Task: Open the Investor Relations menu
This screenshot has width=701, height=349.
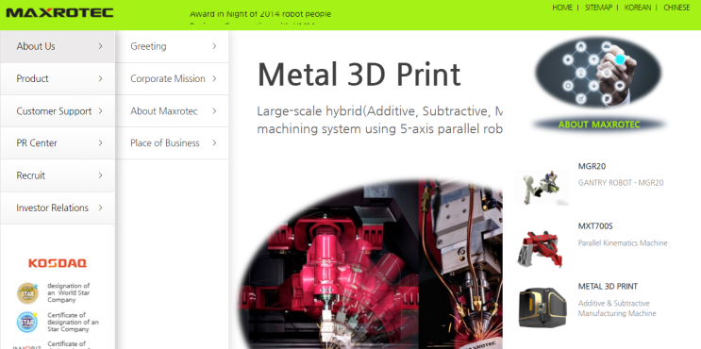Action: (x=58, y=208)
